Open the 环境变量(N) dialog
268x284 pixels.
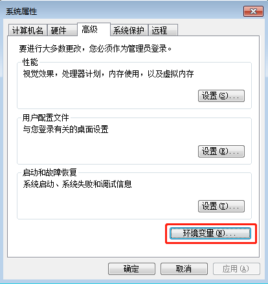pos(210,234)
